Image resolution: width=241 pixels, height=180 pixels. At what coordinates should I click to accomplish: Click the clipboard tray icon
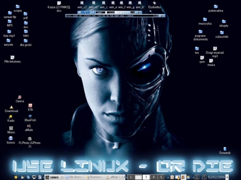point(172,177)
